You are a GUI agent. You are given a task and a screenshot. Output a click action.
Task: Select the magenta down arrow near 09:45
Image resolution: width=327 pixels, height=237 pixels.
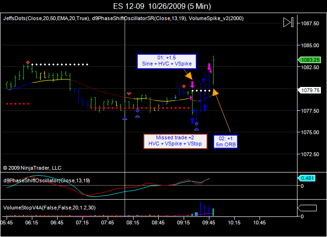[x=209, y=67]
